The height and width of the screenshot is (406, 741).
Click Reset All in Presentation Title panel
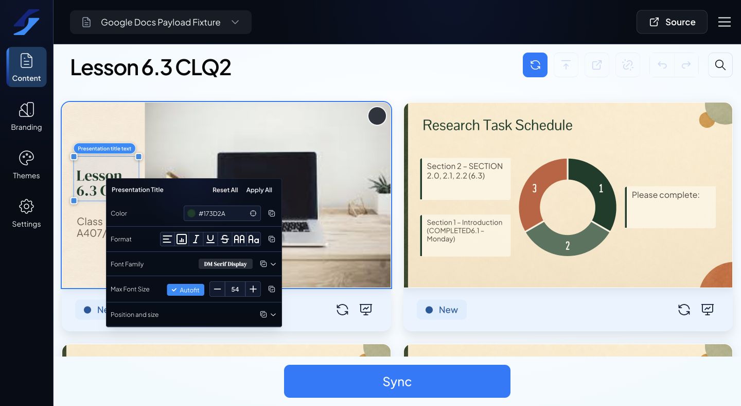[225, 190]
